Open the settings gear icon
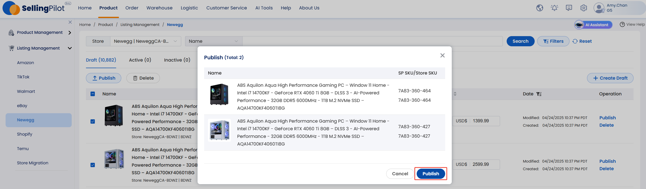The image size is (646, 189). click(583, 8)
